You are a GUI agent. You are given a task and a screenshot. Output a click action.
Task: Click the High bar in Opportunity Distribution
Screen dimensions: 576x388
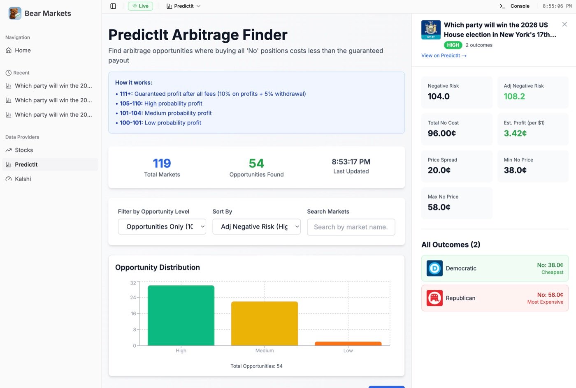click(181, 314)
